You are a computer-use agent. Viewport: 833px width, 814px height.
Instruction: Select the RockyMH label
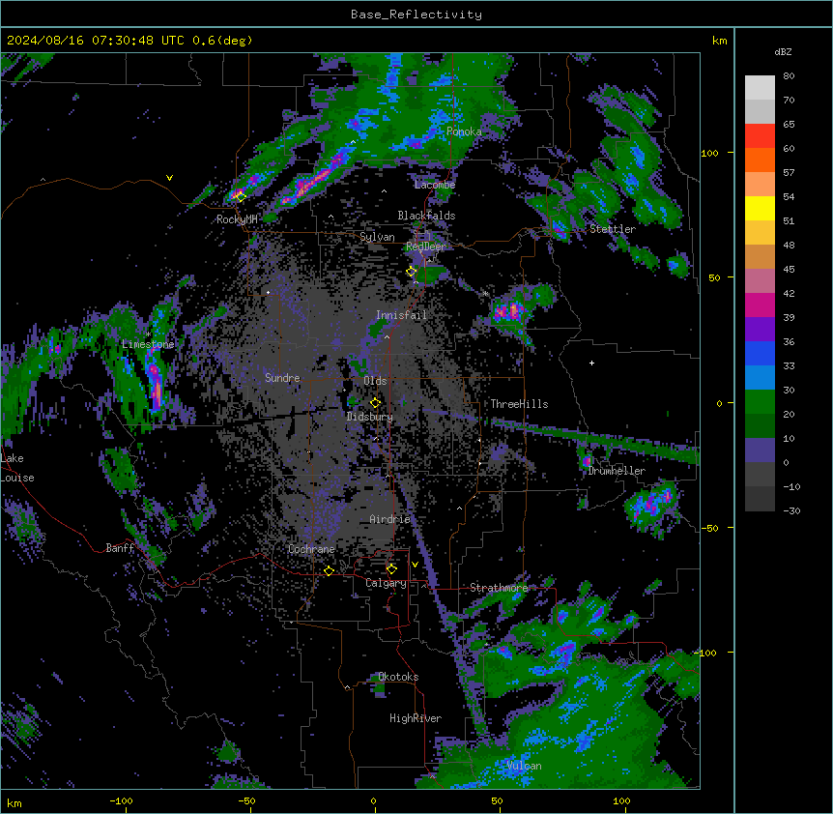[x=237, y=218]
